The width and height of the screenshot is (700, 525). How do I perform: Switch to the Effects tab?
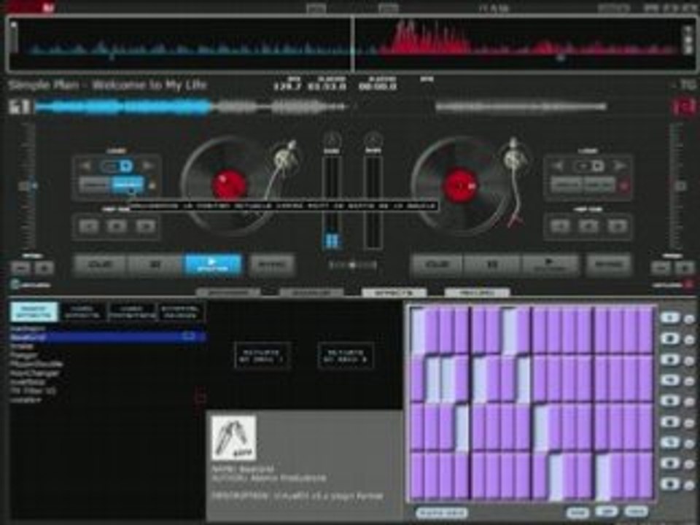click(394, 293)
